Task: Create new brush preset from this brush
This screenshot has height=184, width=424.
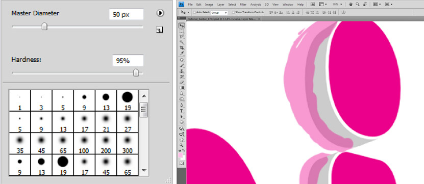Action: [160, 30]
